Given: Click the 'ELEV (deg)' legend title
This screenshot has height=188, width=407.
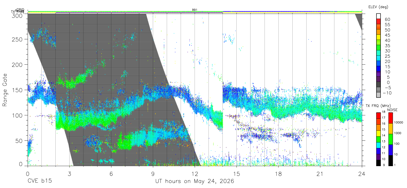Looking at the screenshot, I should click(378, 7).
